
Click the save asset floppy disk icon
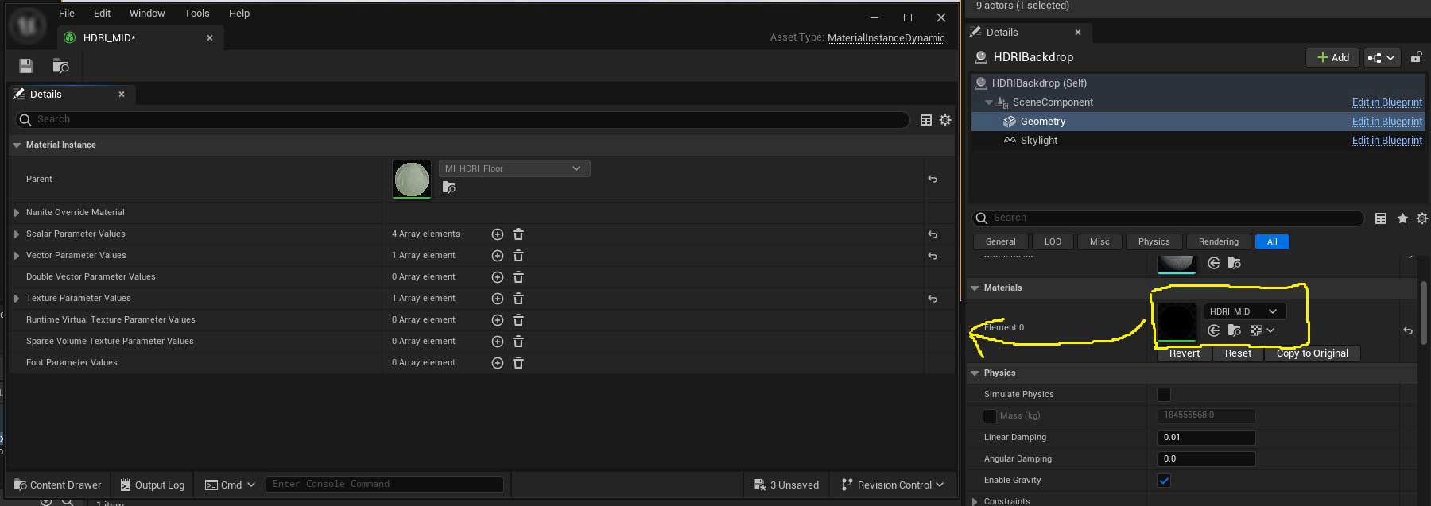click(x=26, y=66)
